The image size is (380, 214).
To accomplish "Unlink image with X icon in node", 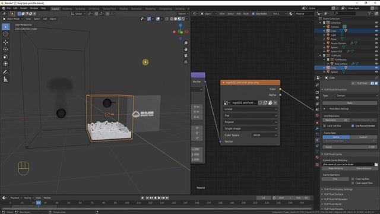I will click(x=275, y=103).
